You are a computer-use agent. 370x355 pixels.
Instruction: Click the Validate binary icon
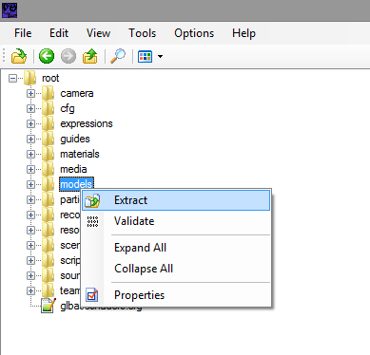(92, 221)
